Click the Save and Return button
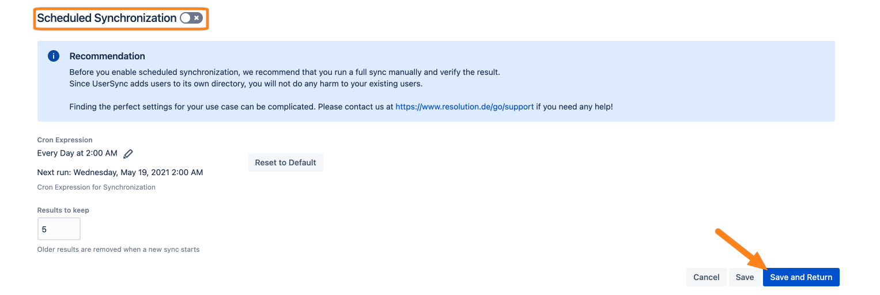Viewport: 880px width, 295px height. click(x=801, y=277)
